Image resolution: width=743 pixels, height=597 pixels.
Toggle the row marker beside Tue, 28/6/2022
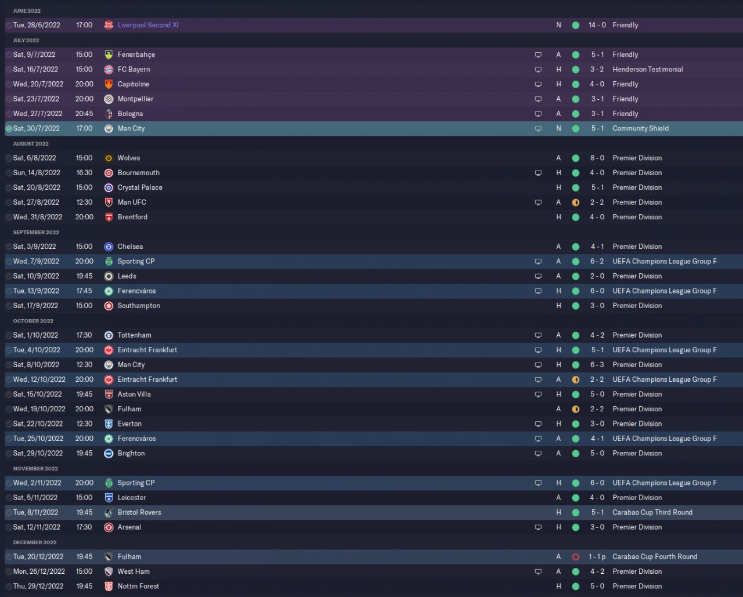click(x=9, y=26)
